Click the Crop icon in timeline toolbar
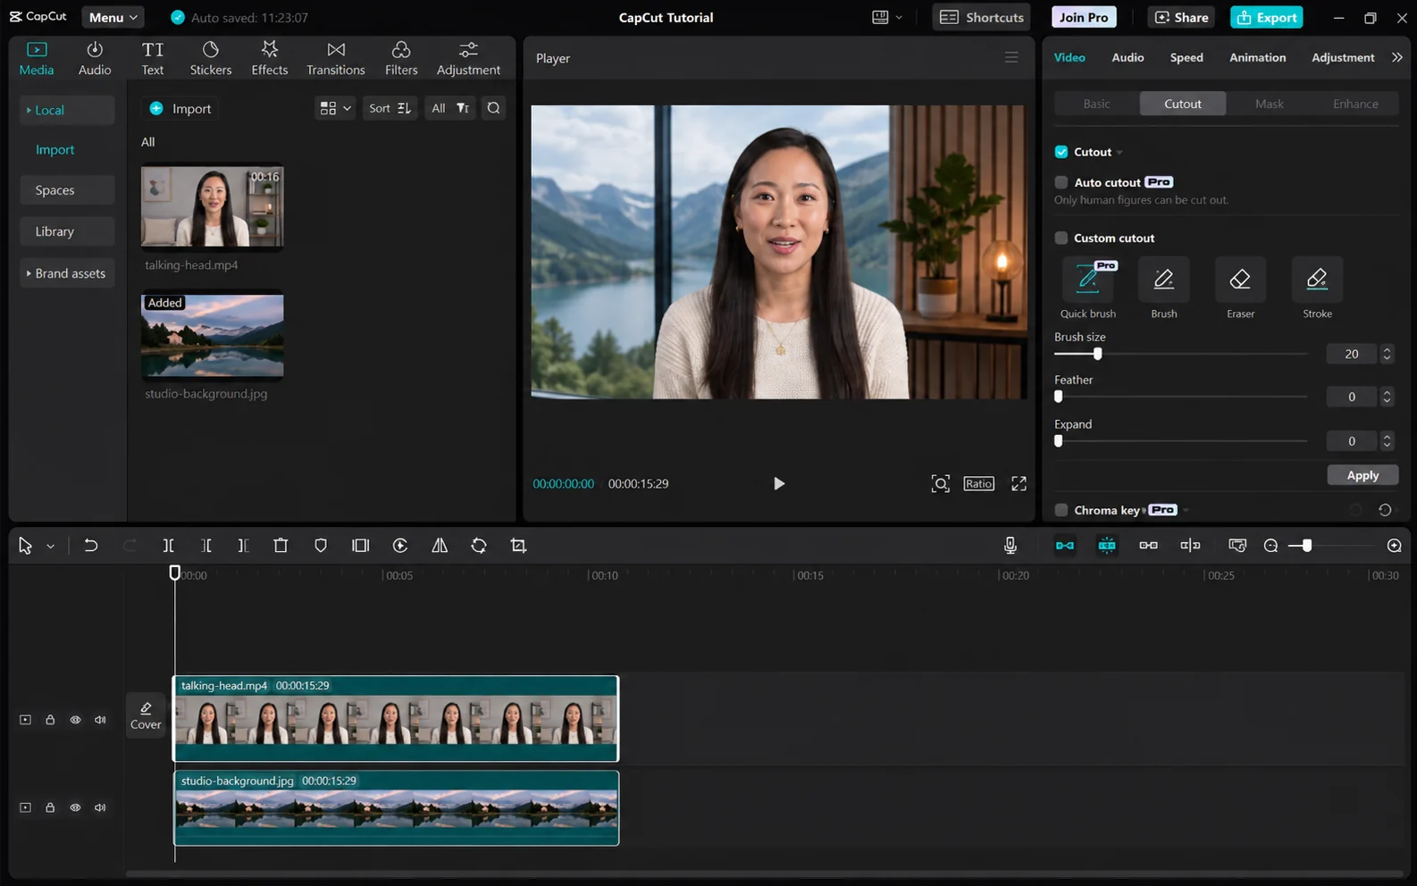 (x=518, y=546)
